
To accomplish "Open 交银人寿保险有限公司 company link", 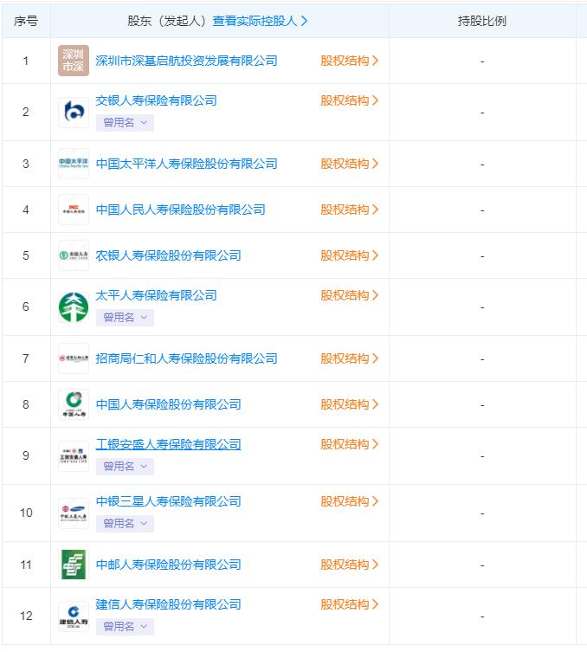I will [x=157, y=100].
